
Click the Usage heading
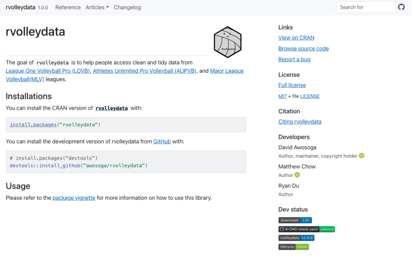click(18, 186)
